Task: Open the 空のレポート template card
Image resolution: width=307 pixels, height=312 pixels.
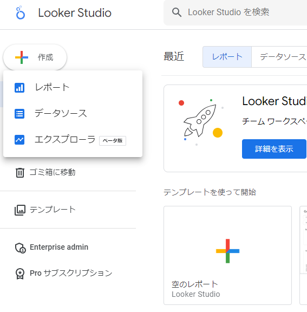Action: [227, 255]
